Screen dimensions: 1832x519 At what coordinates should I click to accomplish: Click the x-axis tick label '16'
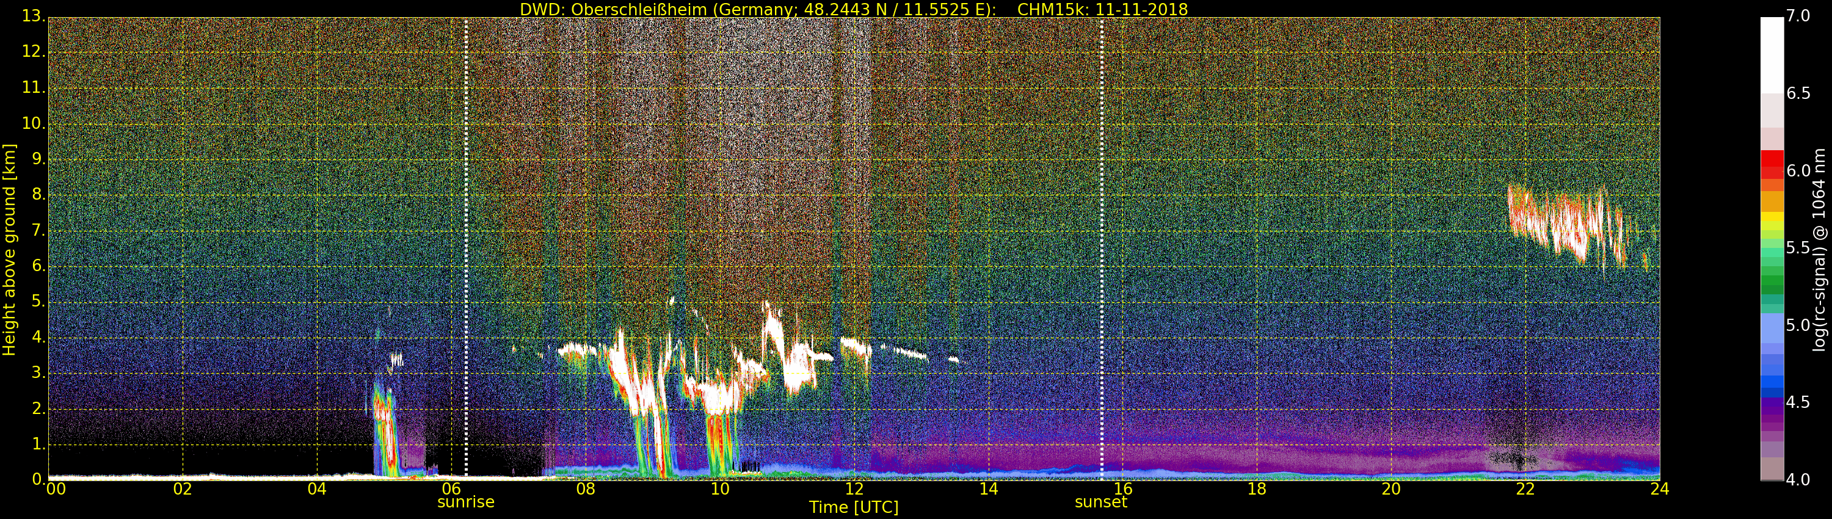(1123, 489)
